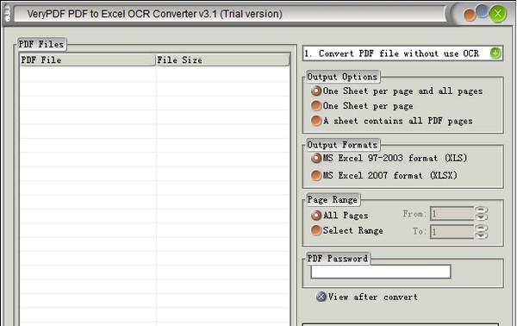Click inside the PDF Password text box
517x326 pixels.
pos(381,272)
